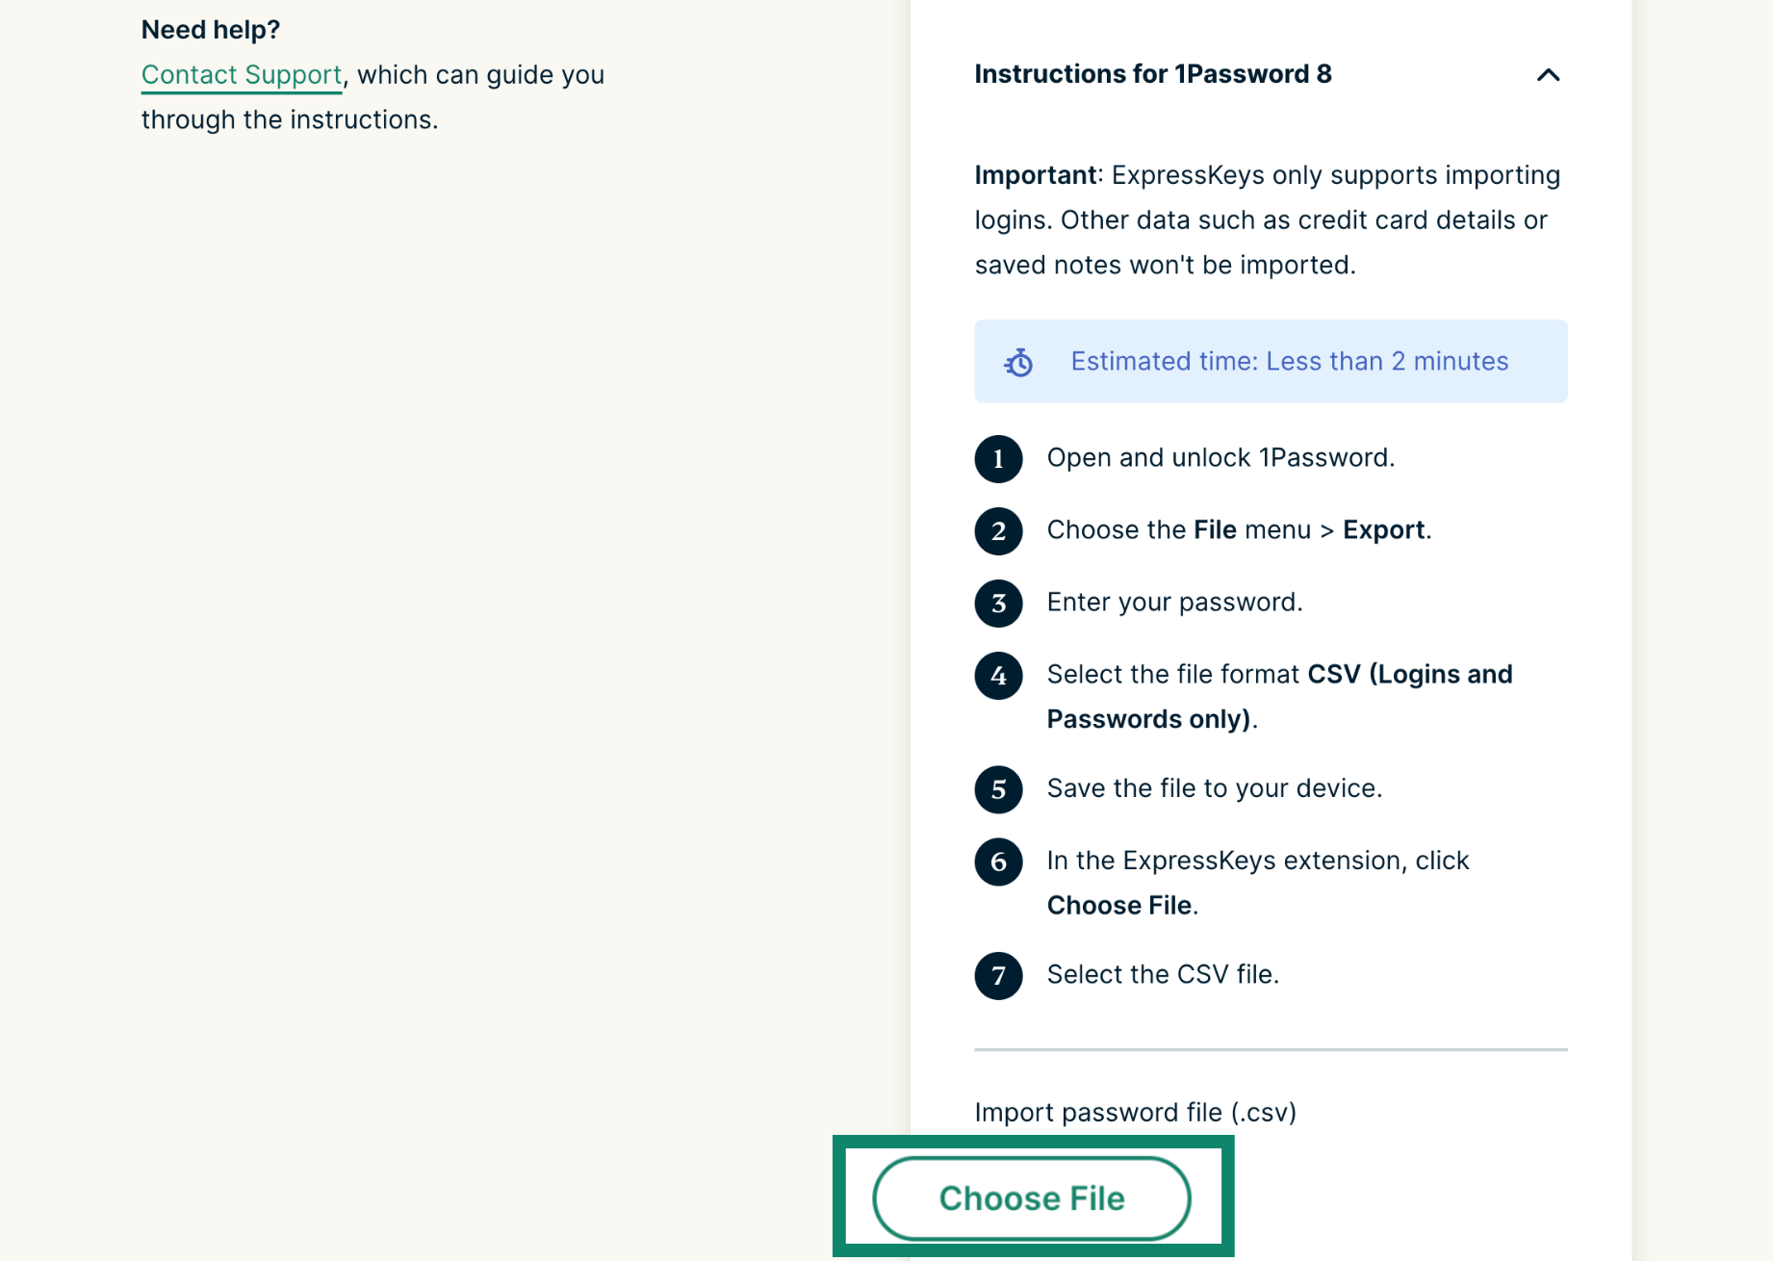Click the Estimated time banner text
Screen dimensions: 1773x1261
point(1289,361)
